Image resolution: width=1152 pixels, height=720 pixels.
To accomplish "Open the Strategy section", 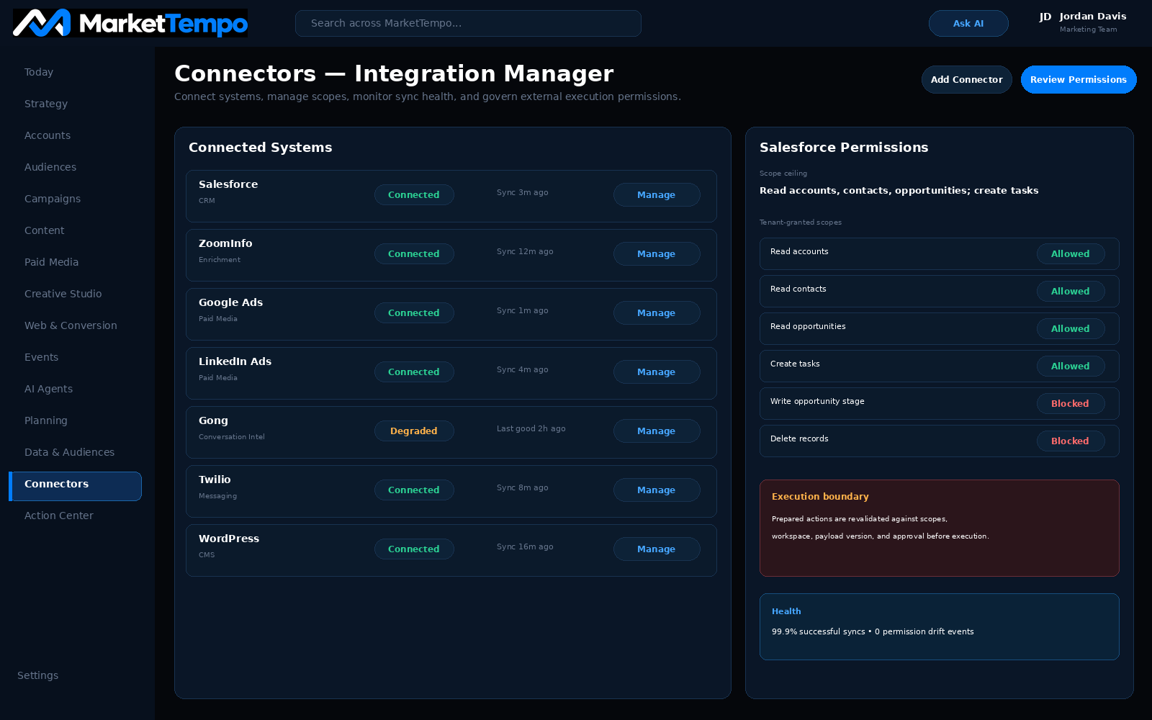I will [46, 104].
